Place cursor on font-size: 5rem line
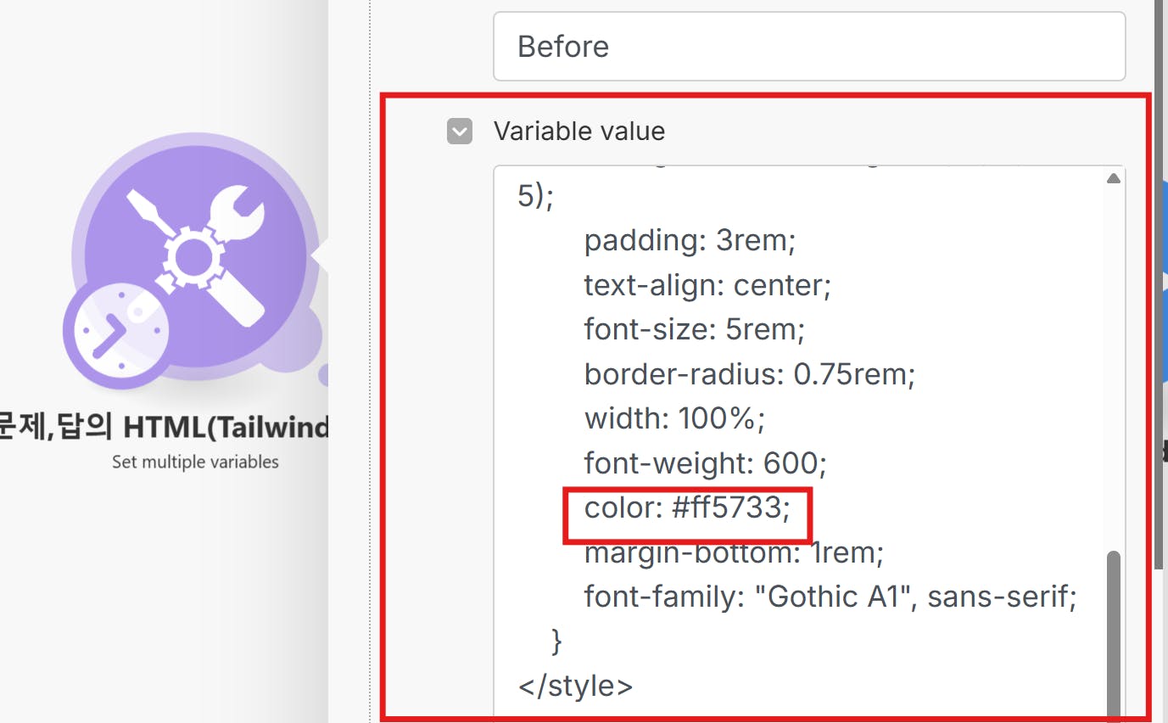 (695, 328)
